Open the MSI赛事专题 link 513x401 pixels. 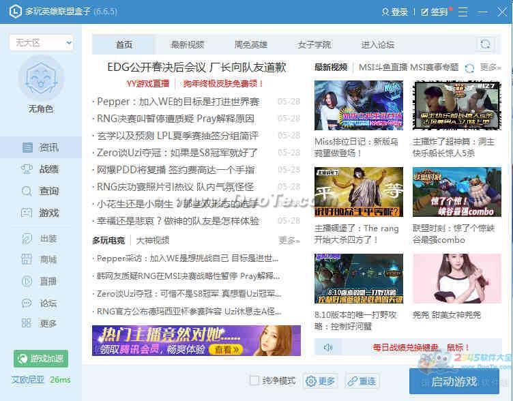pos(434,68)
